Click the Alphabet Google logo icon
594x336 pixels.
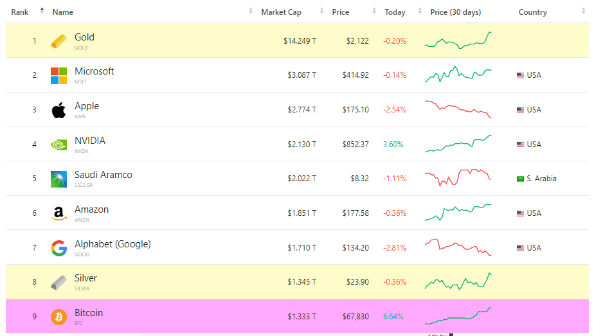pos(59,248)
